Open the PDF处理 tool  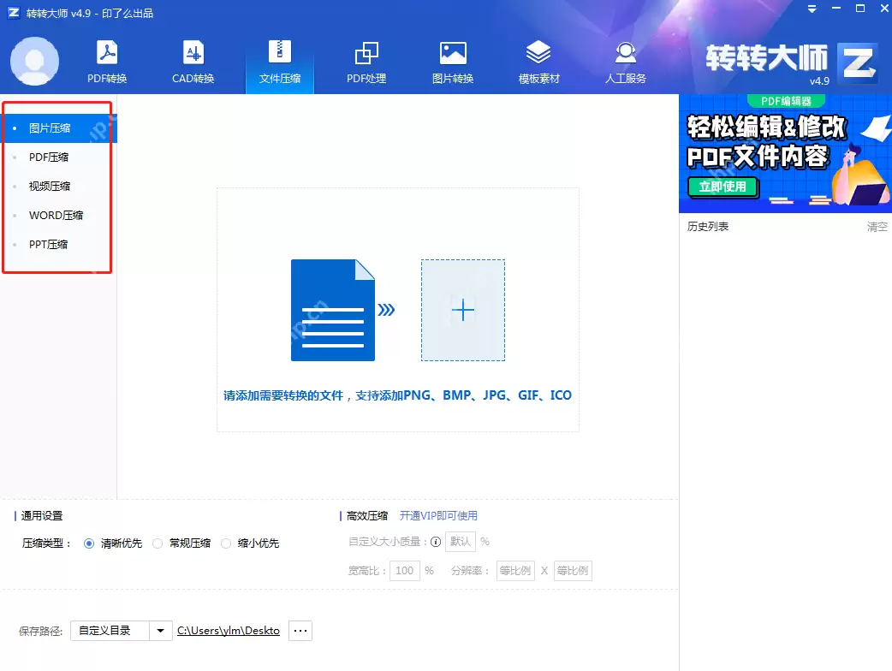coord(366,60)
